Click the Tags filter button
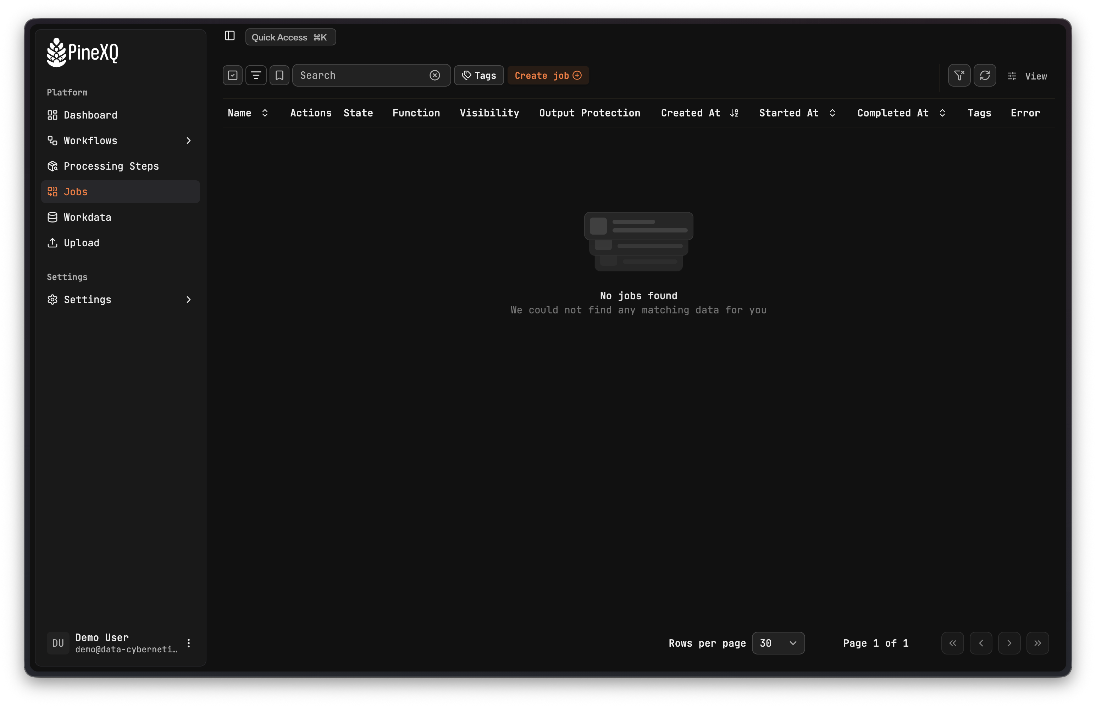The image size is (1096, 707). (x=479, y=75)
